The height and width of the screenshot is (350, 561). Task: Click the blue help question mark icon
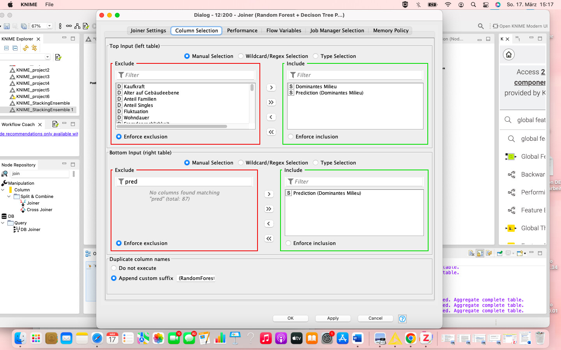pyautogui.click(x=402, y=319)
